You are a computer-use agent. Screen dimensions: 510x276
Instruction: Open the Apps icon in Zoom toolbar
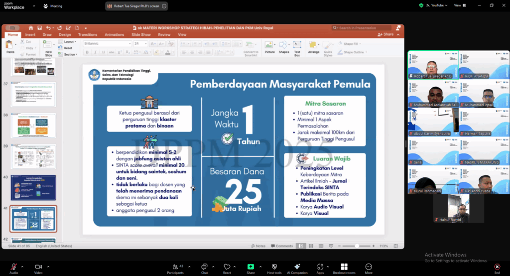[320, 267]
